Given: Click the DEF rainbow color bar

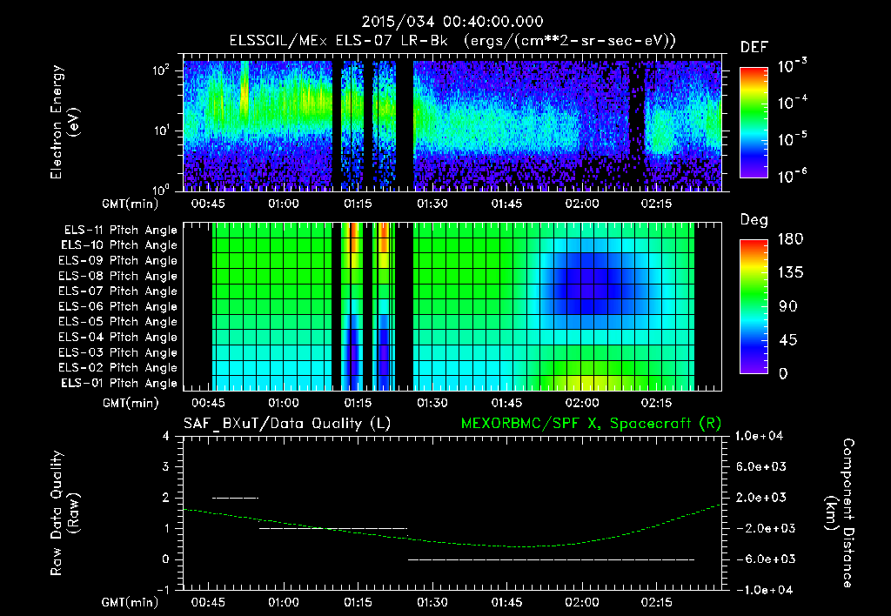Looking at the screenshot, I should click(x=754, y=123).
